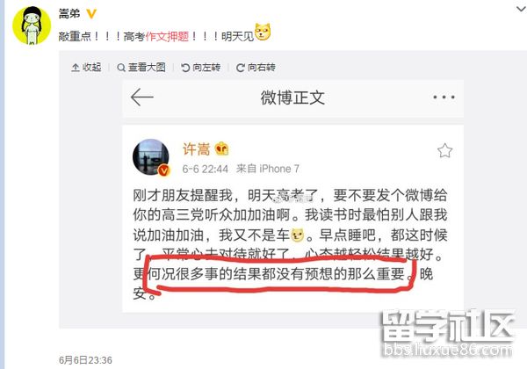Click the back arrow beside 微博正文

pos(141,98)
